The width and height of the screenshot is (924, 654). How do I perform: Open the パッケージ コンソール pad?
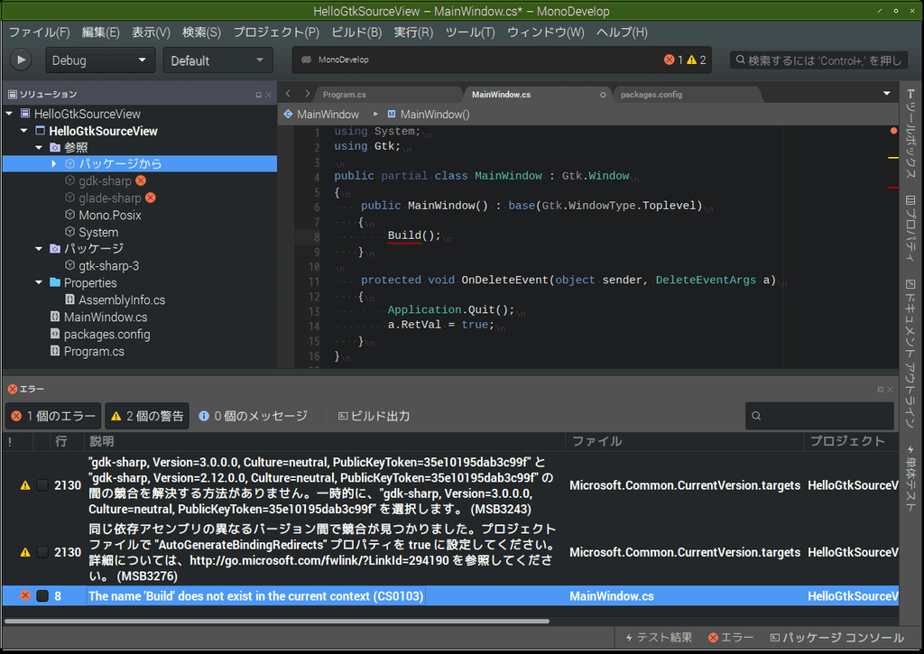click(837, 638)
